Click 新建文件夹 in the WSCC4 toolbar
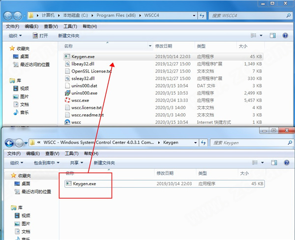The image size is (295, 240). pos(69,36)
